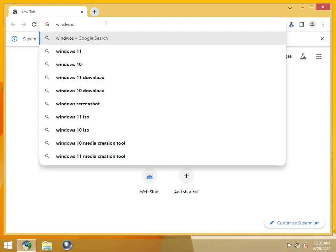
Task: Choose the 'windows 11' suggestion
Action: 163,51
